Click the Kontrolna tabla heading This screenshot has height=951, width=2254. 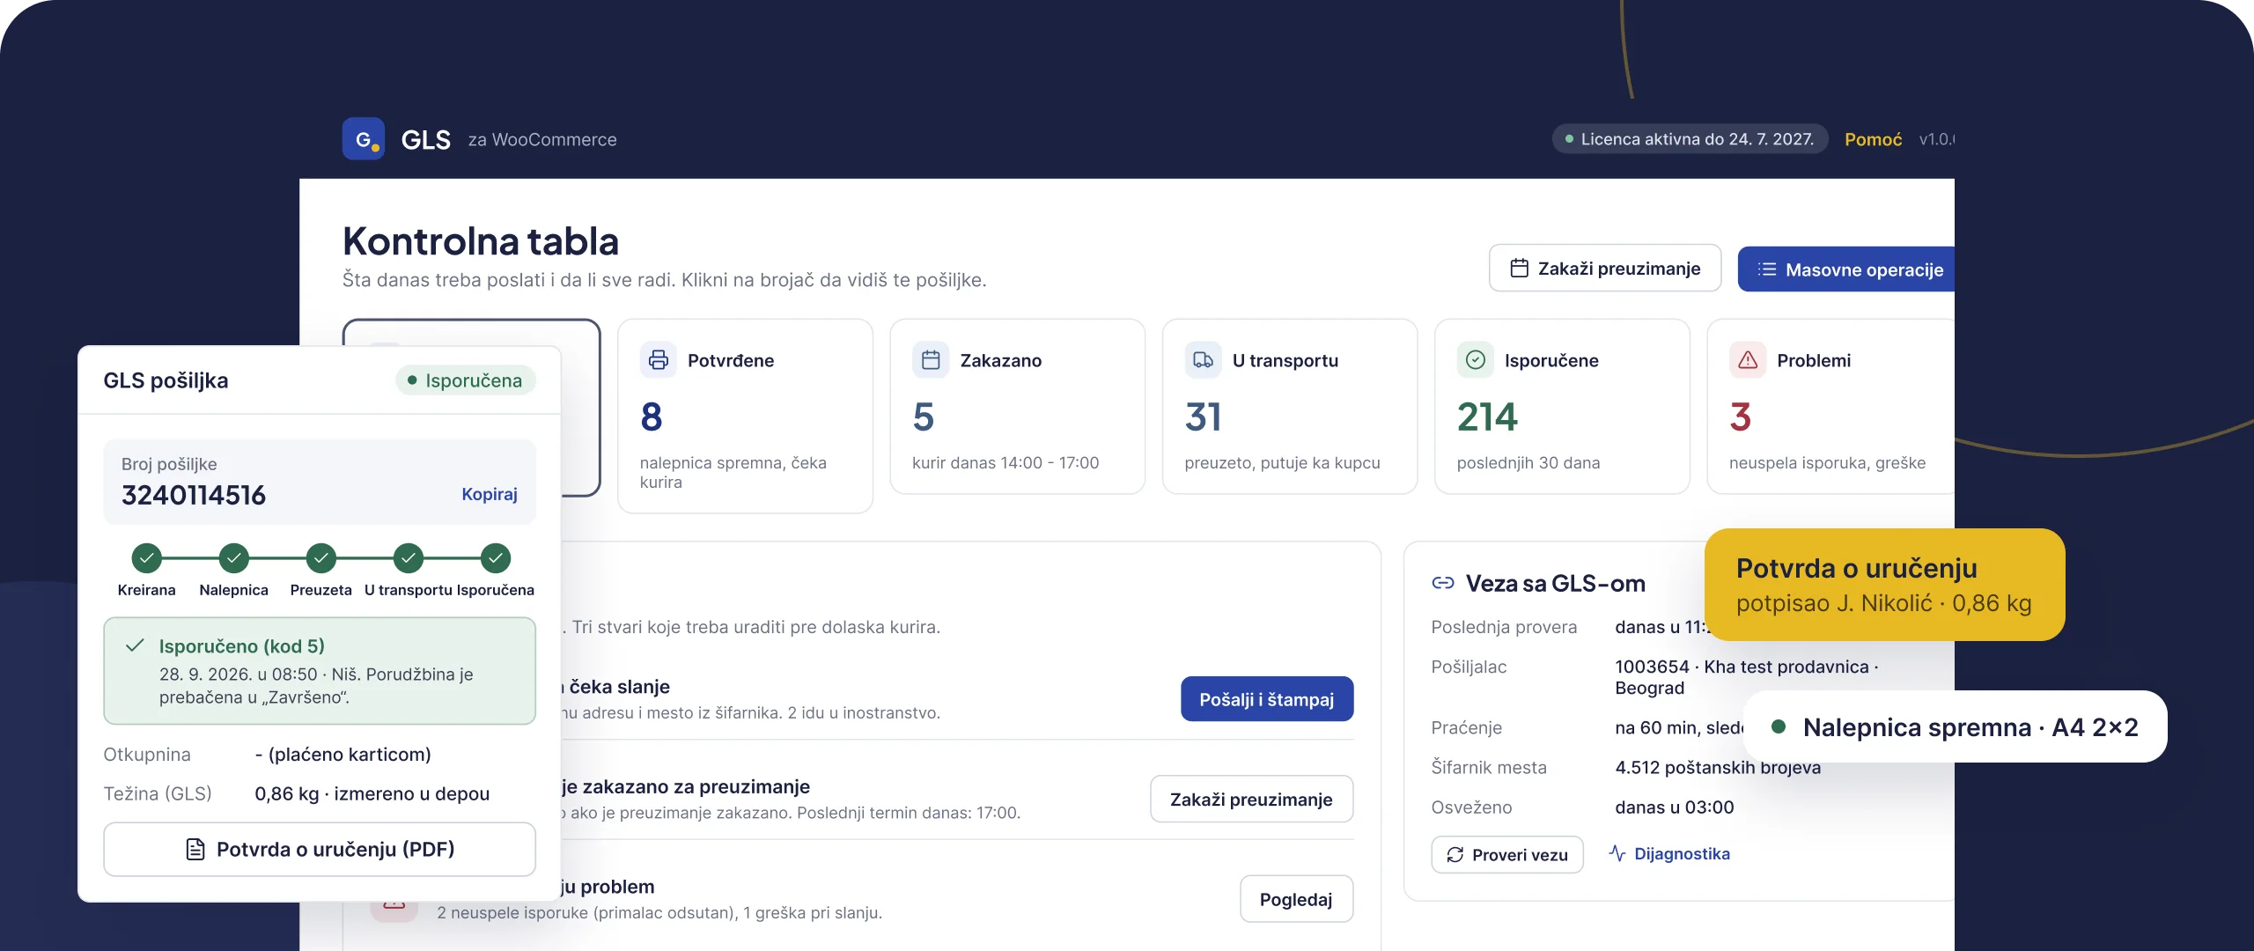(481, 241)
